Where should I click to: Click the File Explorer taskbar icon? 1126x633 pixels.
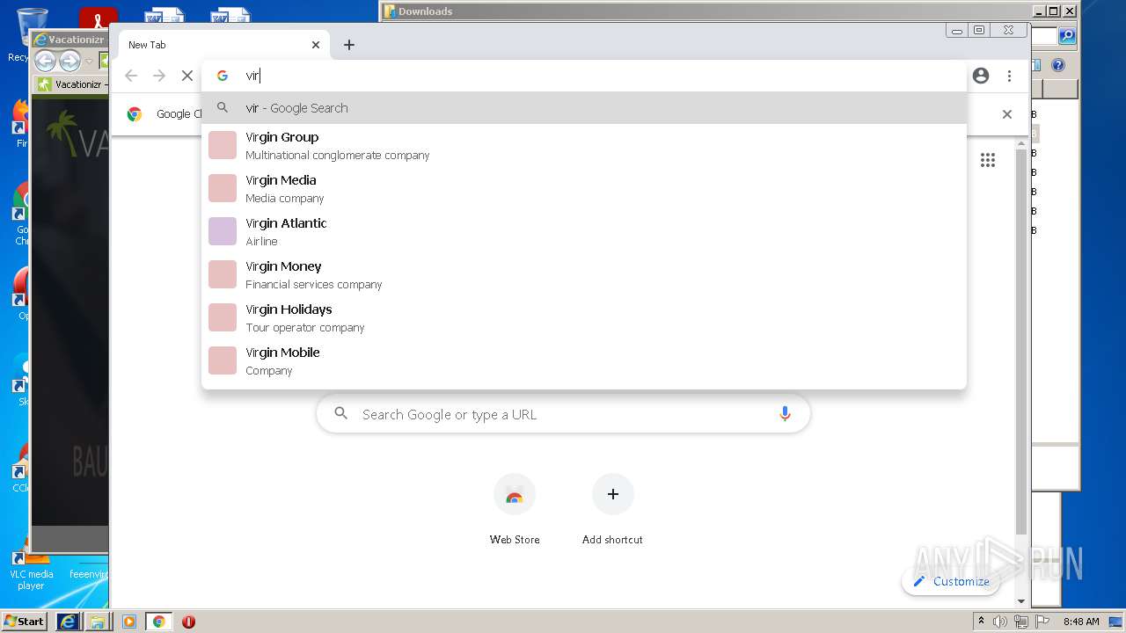tap(98, 622)
